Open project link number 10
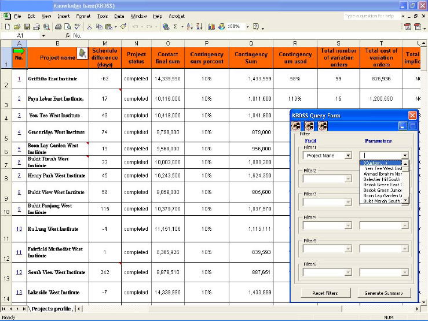428x321 pixels. [x=19, y=229]
